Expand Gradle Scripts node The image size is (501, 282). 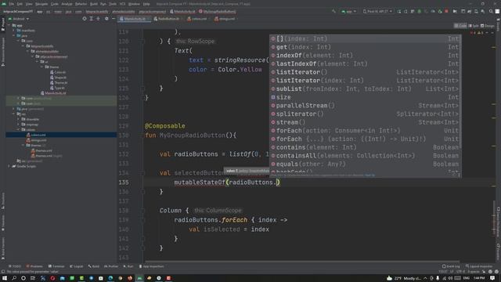coord(9,166)
